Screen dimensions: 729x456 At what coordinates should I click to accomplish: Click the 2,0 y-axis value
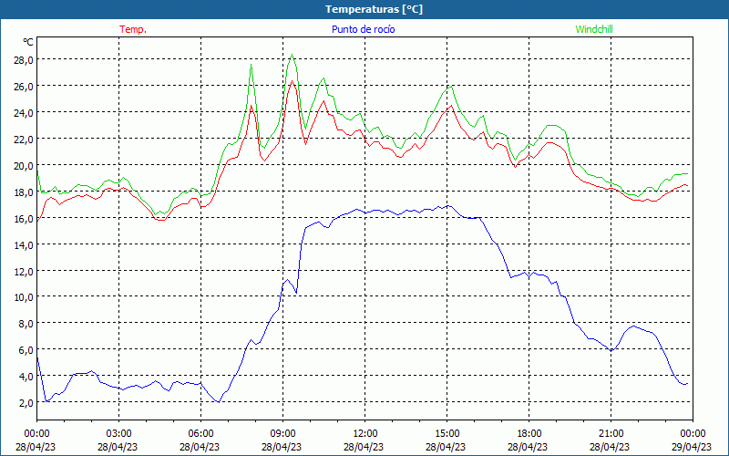click(x=26, y=402)
